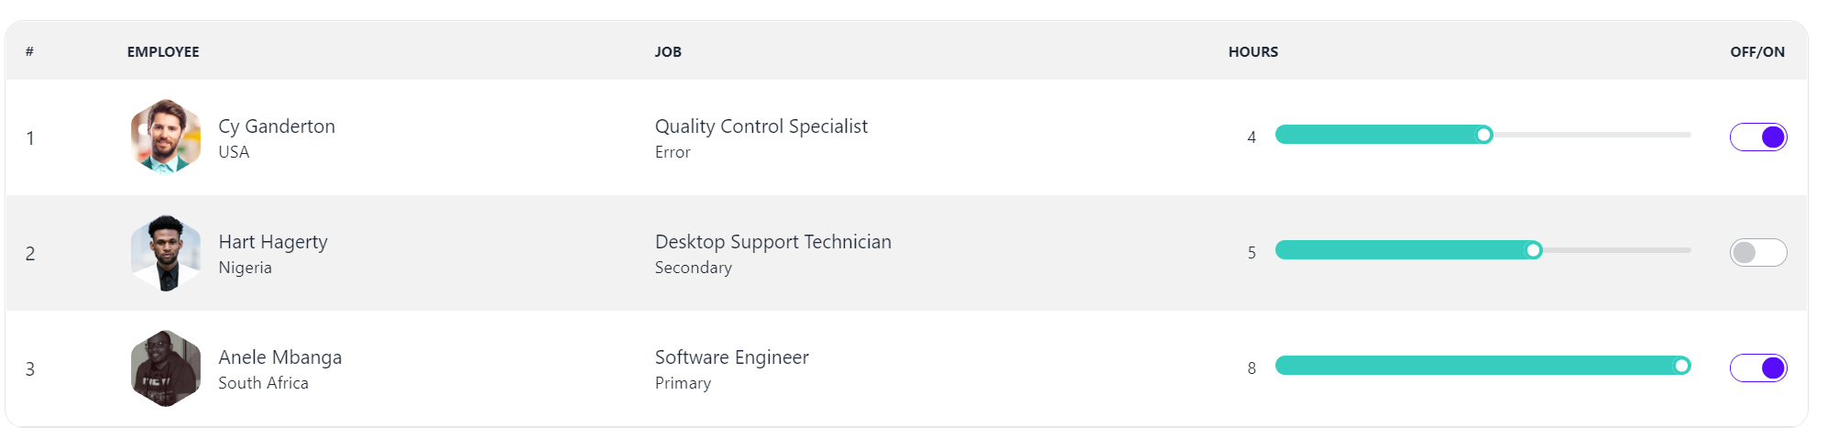
Task: Click the Quality Control Specialist job title
Action: point(760,126)
